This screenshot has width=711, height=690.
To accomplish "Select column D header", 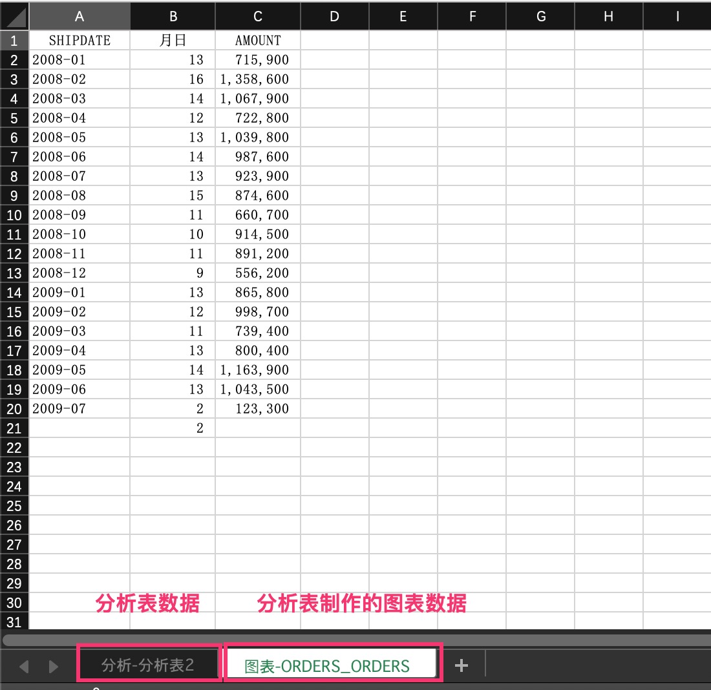I will (x=335, y=16).
